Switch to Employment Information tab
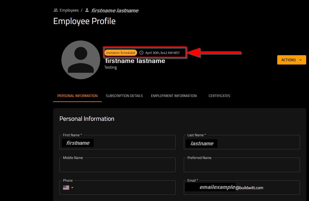Image resolution: width=309 pixels, height=201 pixels. pyautogui.click(x=174, y=96)
